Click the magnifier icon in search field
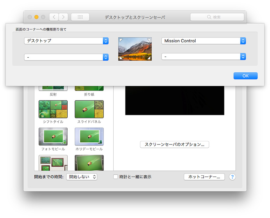 click(209, 17)
